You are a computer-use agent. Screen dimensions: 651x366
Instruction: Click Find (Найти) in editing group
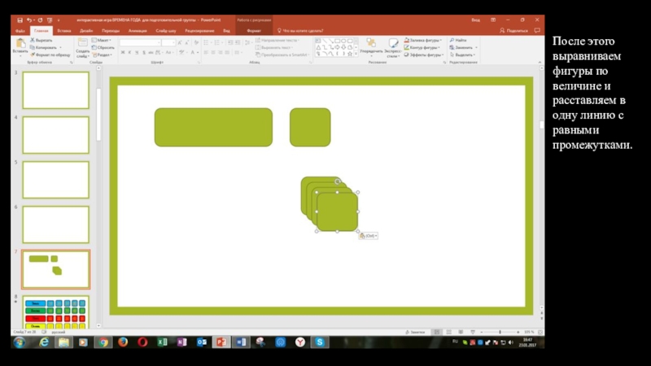coord(460,40)
